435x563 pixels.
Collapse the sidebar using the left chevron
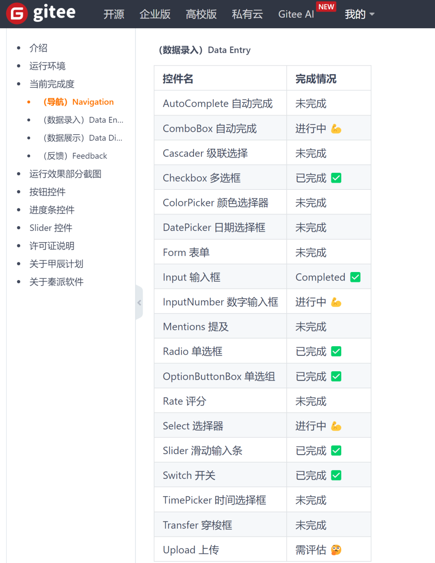139,302
